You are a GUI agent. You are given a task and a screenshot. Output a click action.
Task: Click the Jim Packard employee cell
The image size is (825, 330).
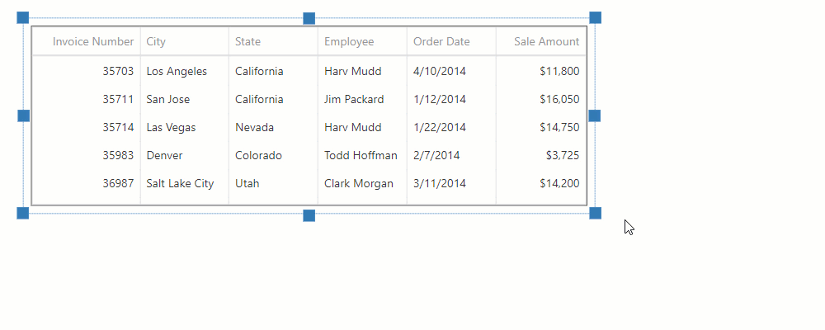[x=354, y=99]
